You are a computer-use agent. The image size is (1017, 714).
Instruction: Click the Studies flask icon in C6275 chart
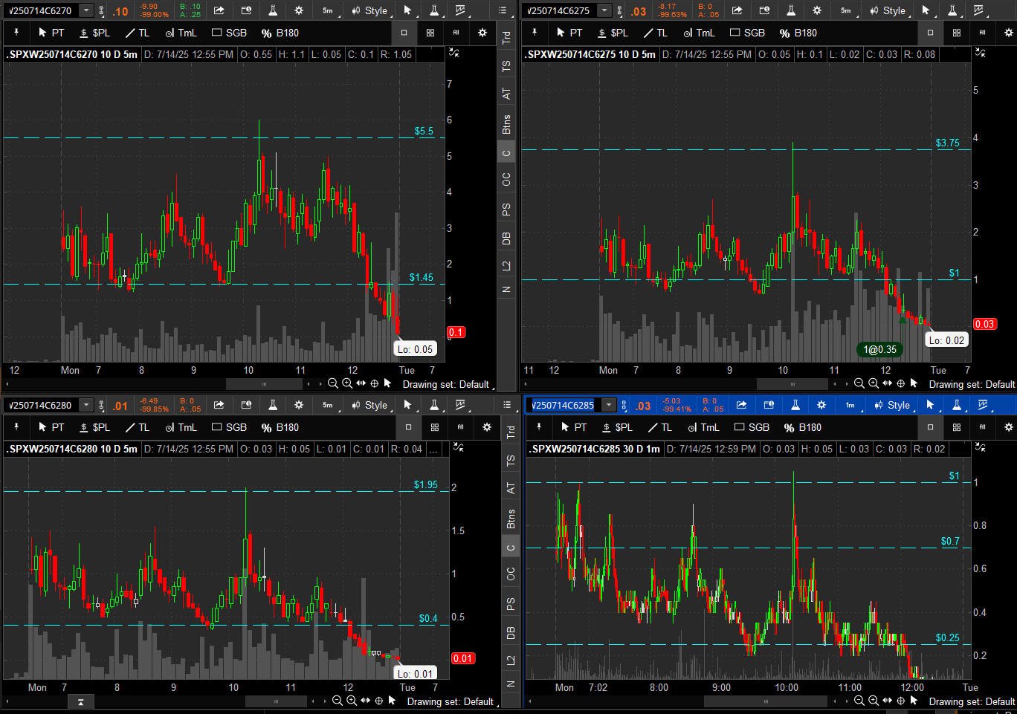[x=791, y=10]
